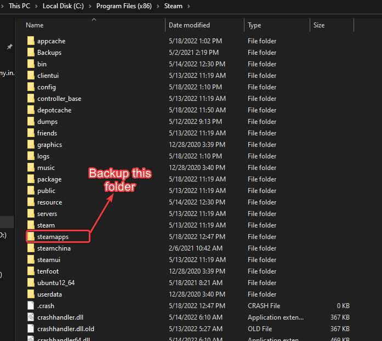Click the Steam breadcrumb segment
This screenshot has width=382, height=341.
(173, 6)
